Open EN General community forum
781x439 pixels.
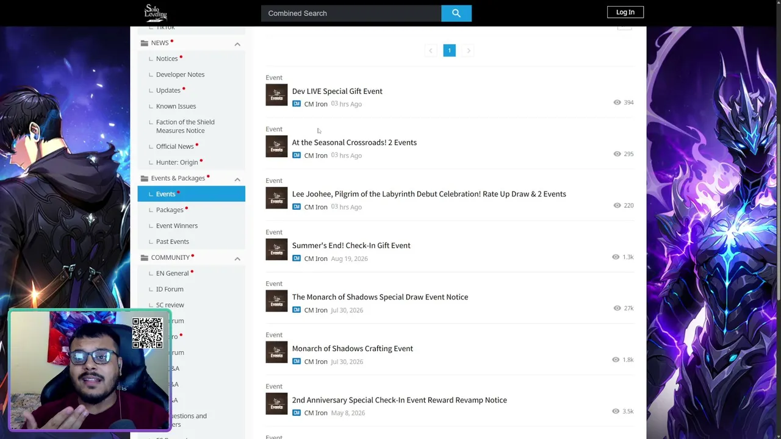pyautogui.click(x=172, y=273)
